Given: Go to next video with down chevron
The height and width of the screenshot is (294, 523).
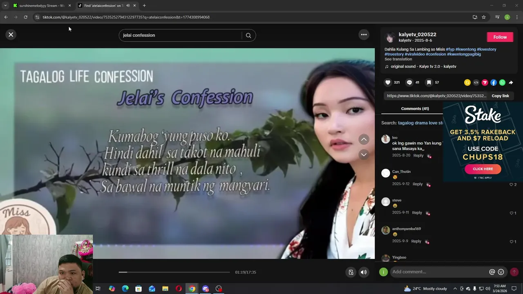Looking at the screenshot, I should (x=364, y=155).
